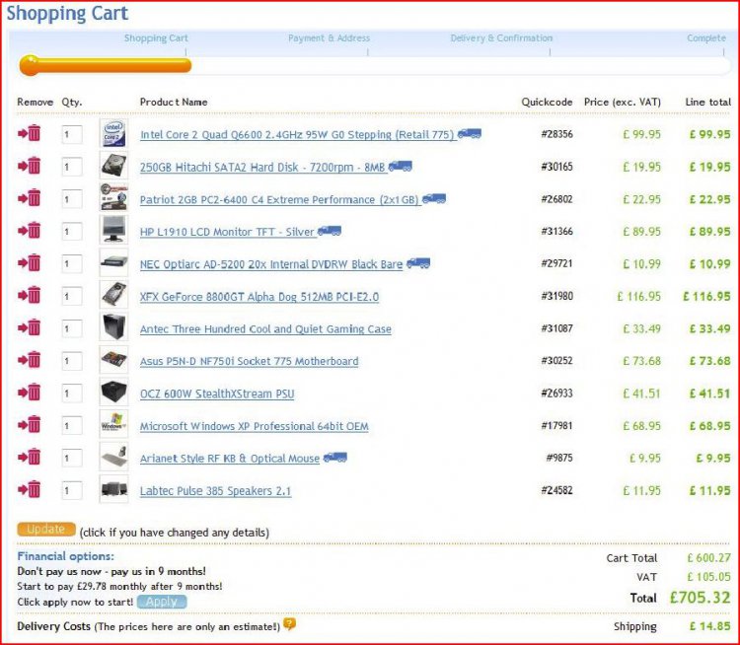
Task: Click delivery truck icon beside Patriot 2GB memory
Action: [x=434, y=198]
